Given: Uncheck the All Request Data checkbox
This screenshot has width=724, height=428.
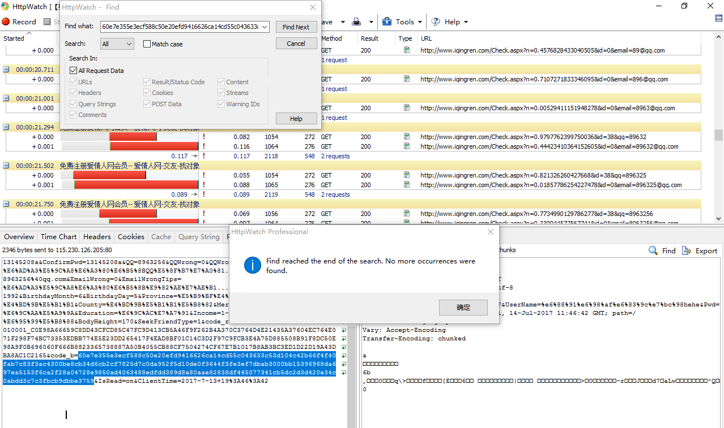Looking at the screenshot, I should click(73, 71).
